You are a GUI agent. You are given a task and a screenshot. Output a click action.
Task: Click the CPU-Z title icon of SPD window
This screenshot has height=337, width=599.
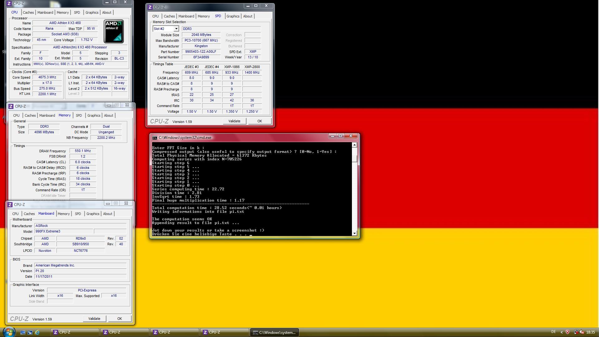coord(150,7)
